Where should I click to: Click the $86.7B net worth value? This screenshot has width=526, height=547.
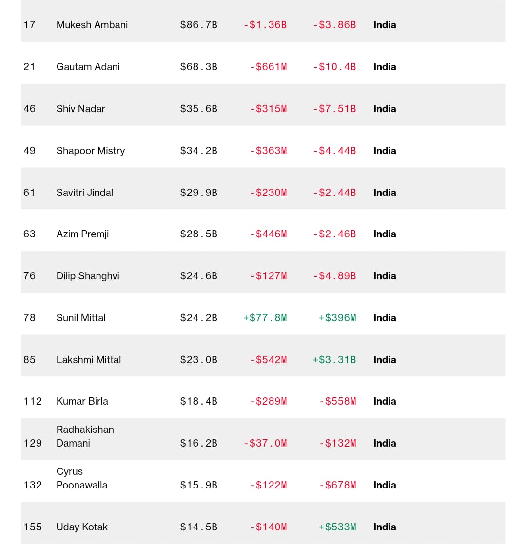(199, 25)
